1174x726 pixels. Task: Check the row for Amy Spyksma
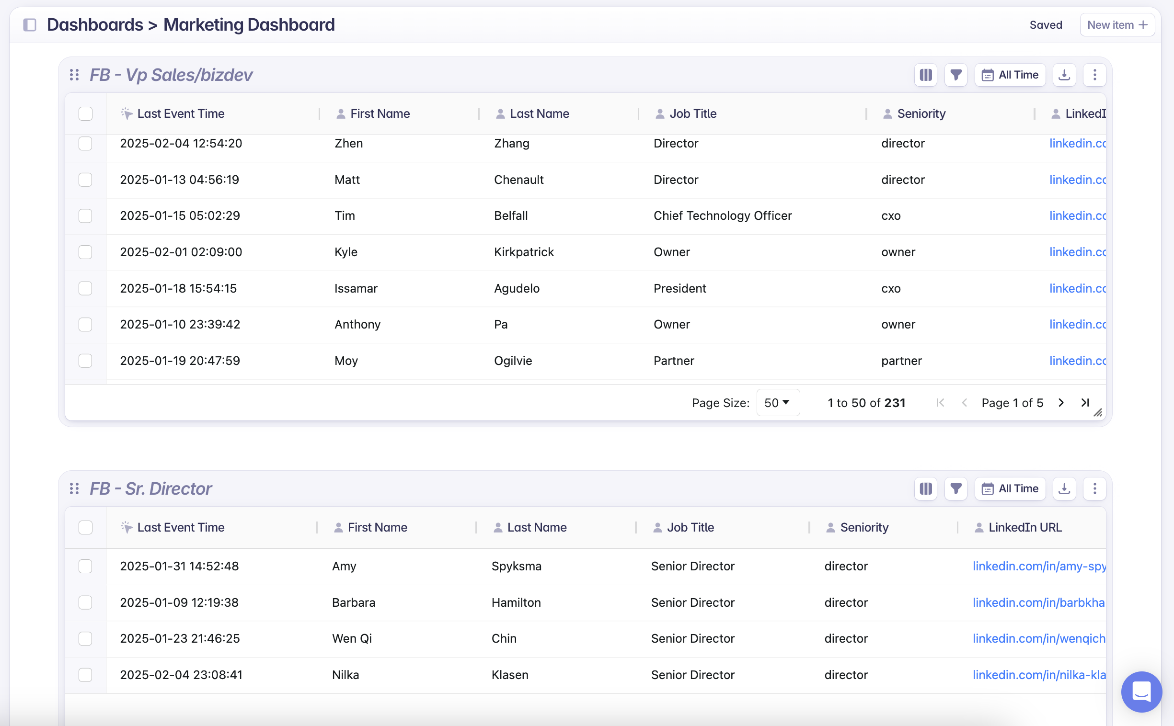pos(85,566)
